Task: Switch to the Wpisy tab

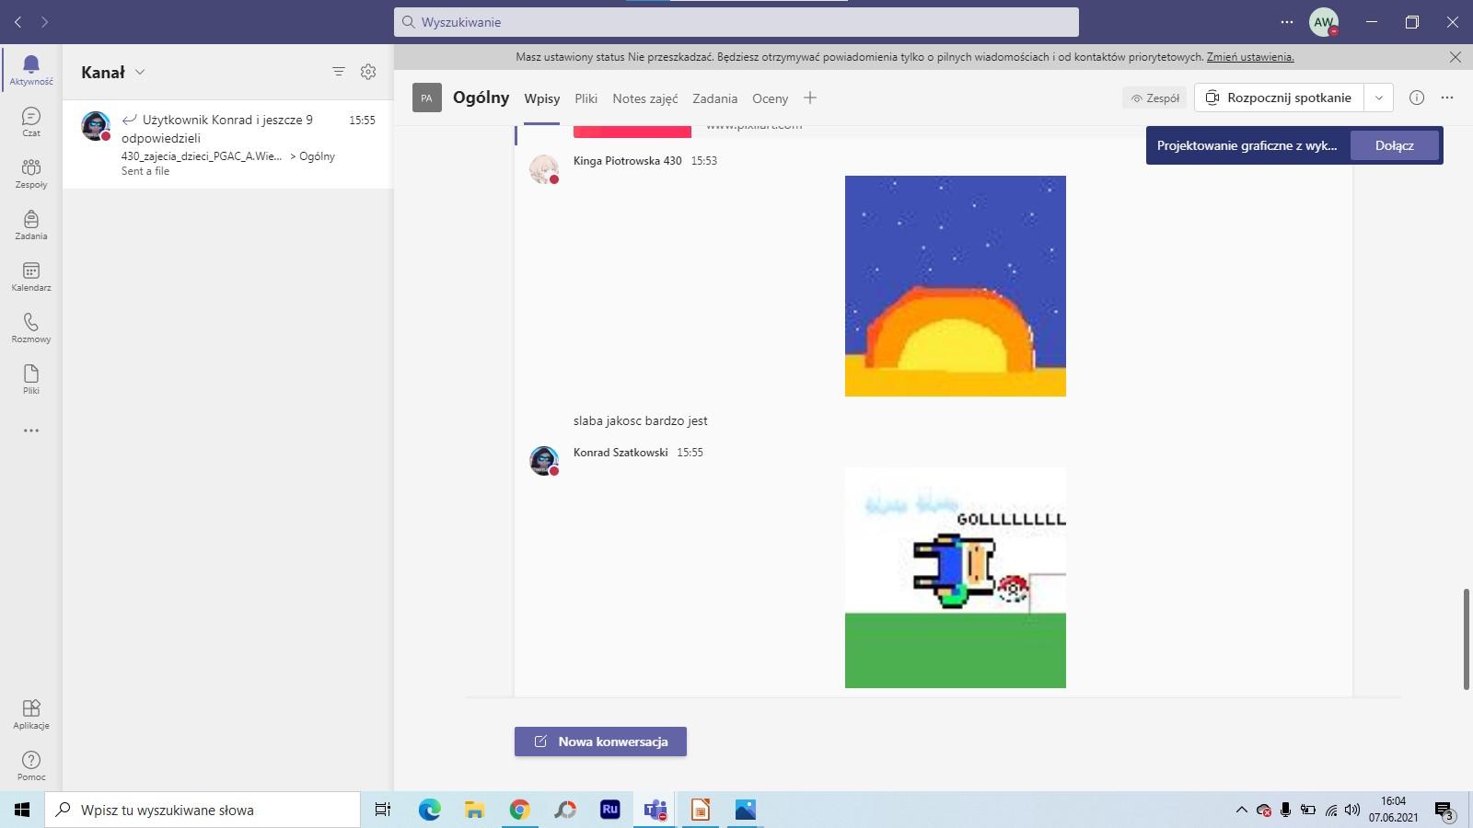Action: click(x=542, y=98)
